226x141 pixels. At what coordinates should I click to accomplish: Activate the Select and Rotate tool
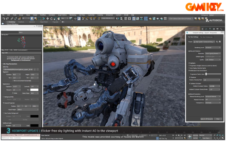pos(51,19)
